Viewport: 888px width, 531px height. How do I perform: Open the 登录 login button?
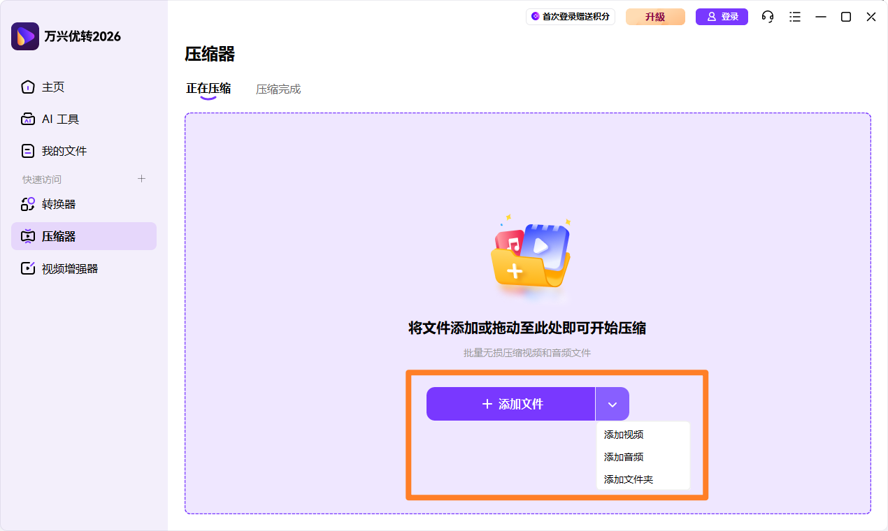click(x=722, y=17)
